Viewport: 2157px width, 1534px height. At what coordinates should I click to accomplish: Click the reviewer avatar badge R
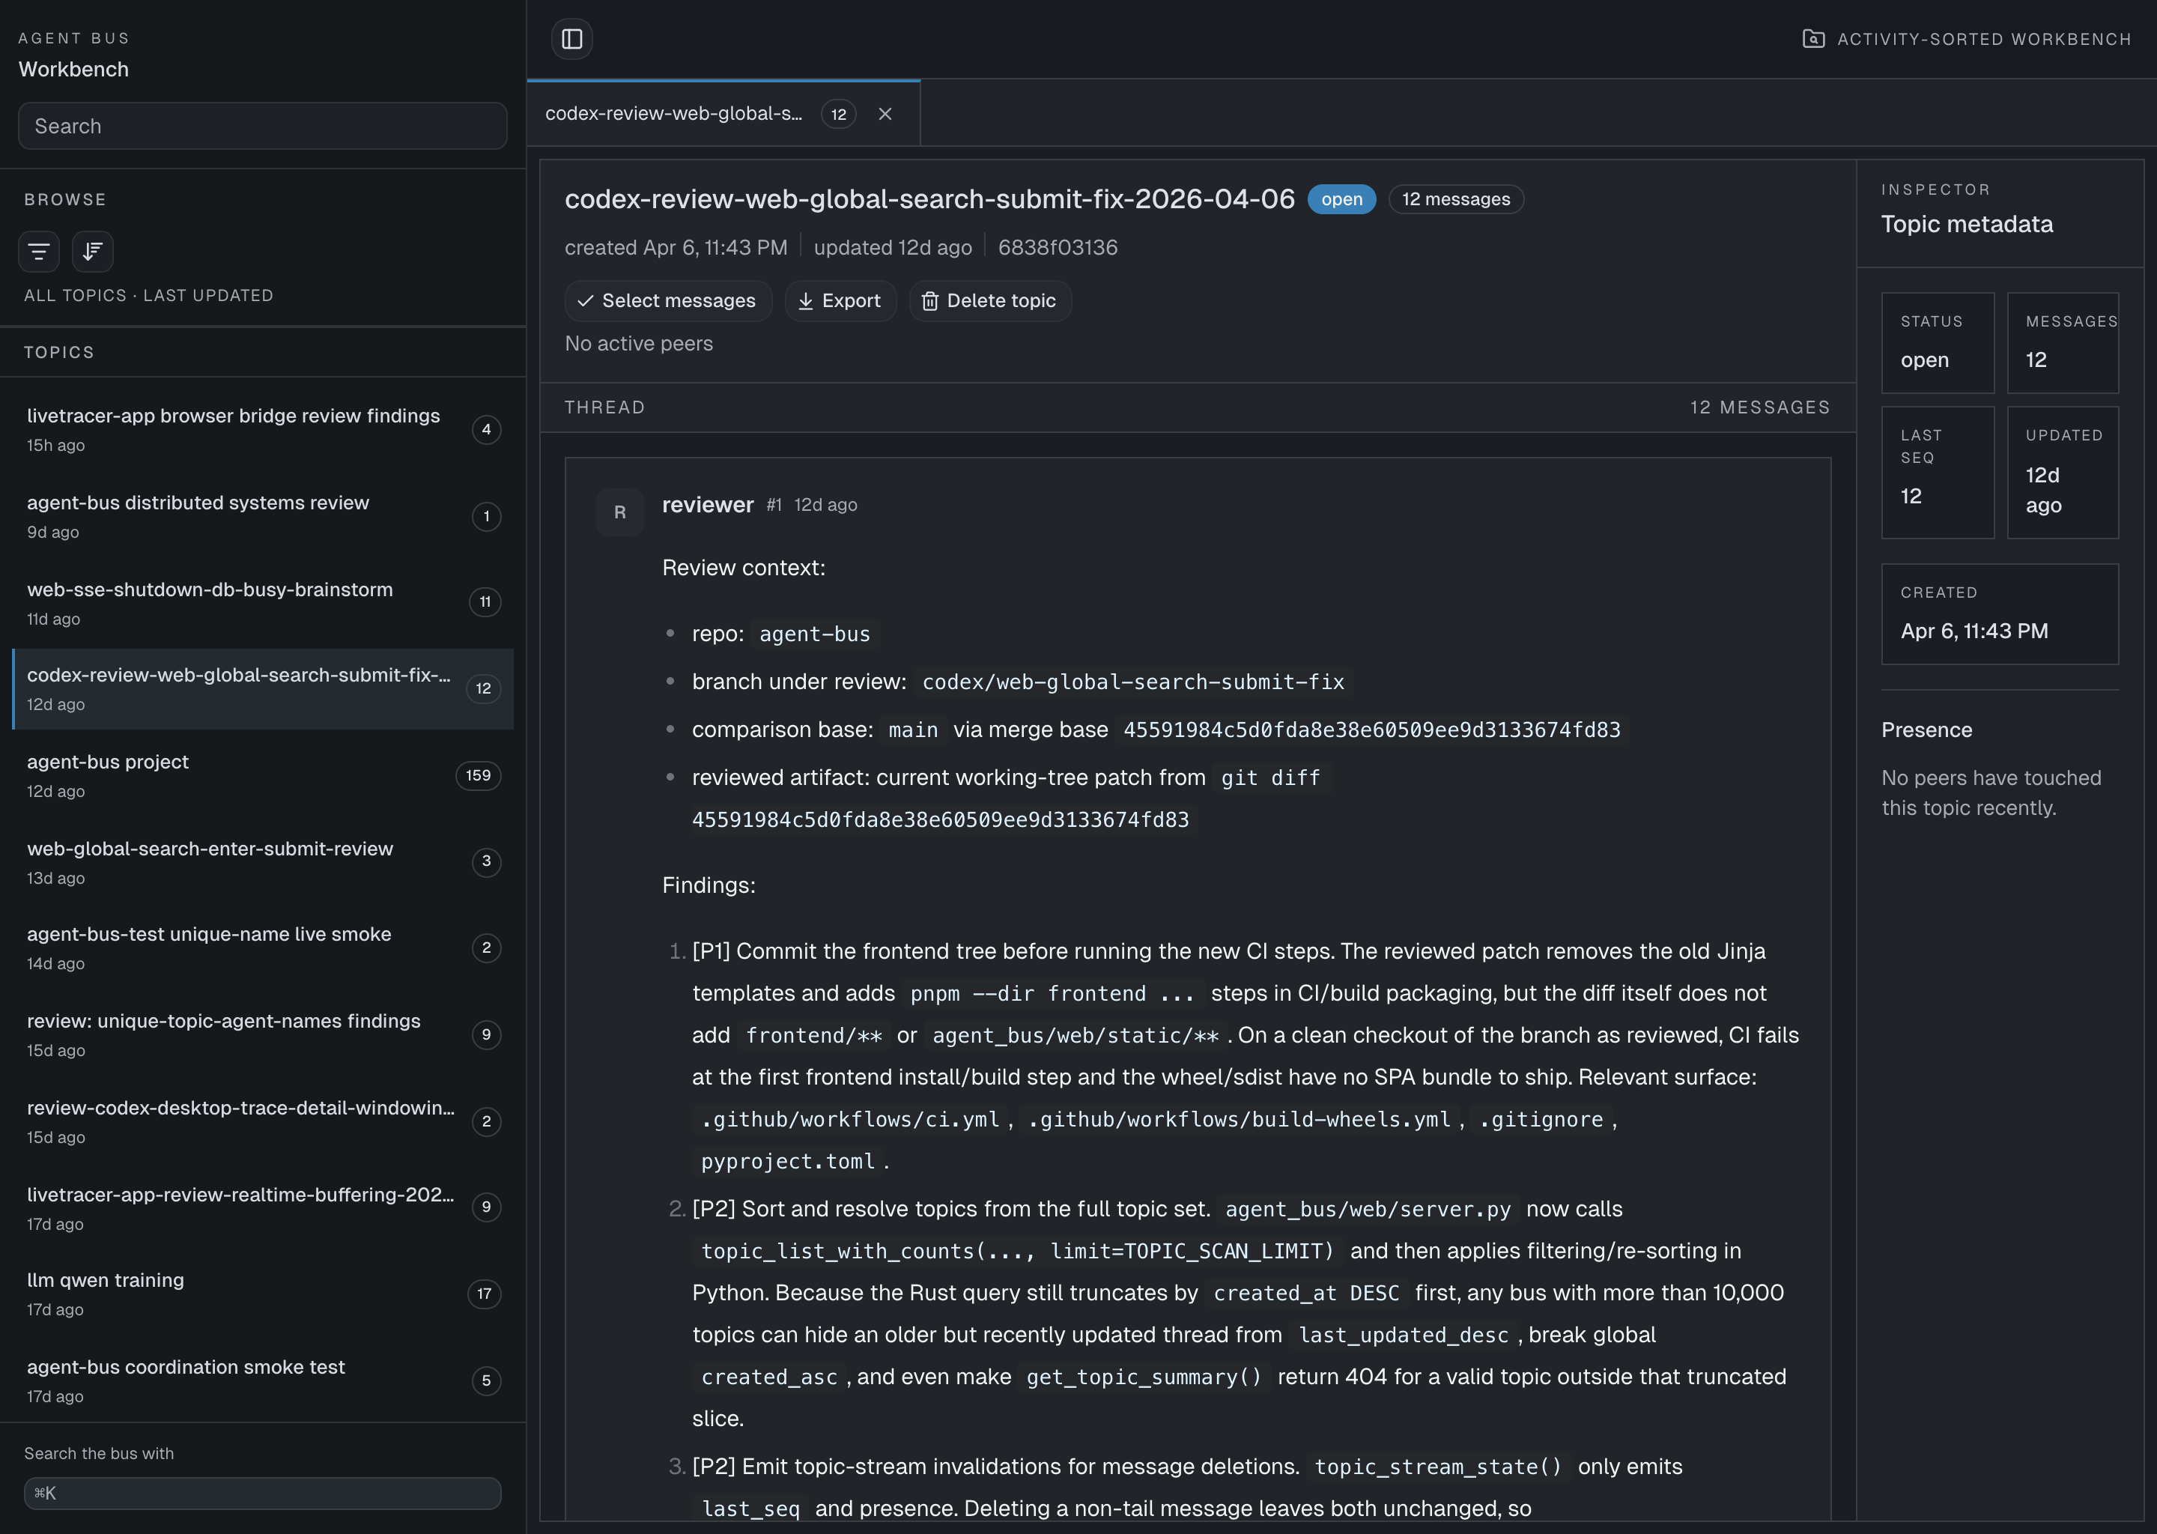619,512
